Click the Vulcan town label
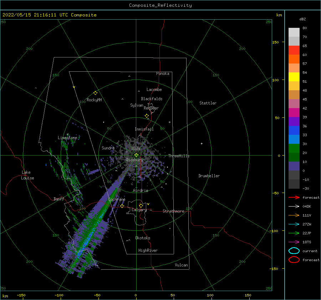 click(x=181, y=265)
